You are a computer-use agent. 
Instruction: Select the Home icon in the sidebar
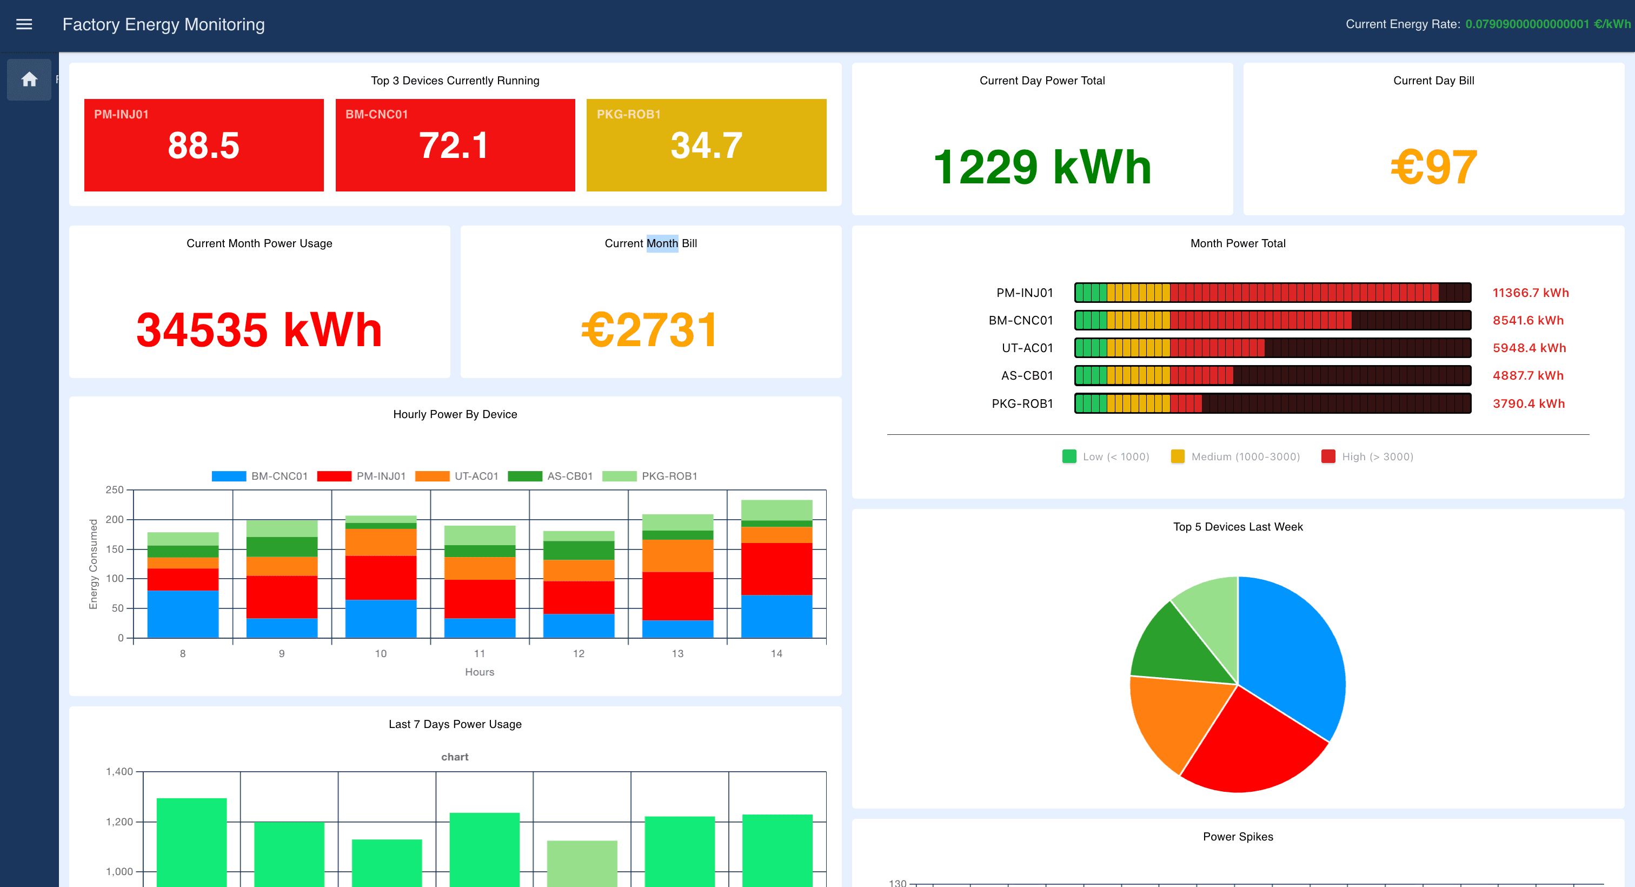click(29, 79)
